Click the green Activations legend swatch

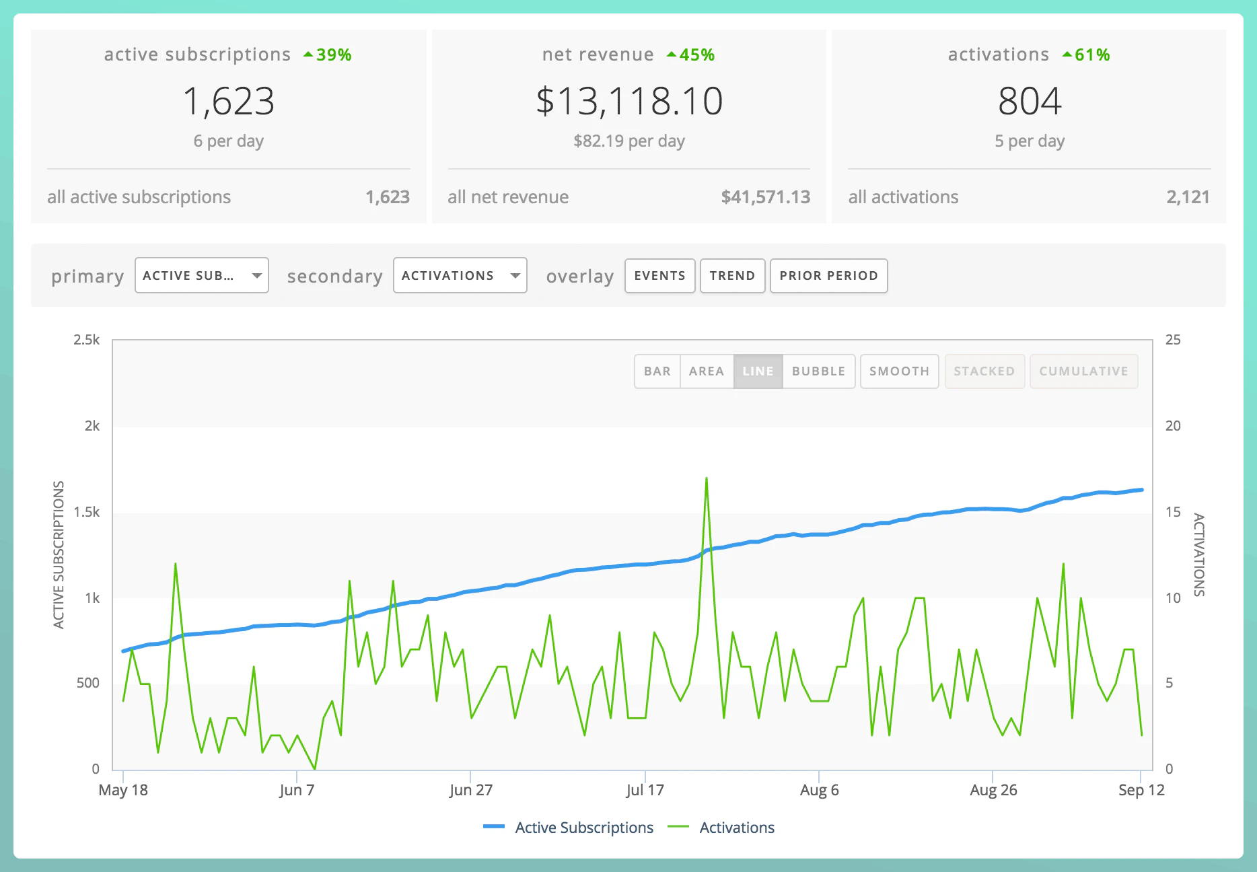[x=678, y=827]
